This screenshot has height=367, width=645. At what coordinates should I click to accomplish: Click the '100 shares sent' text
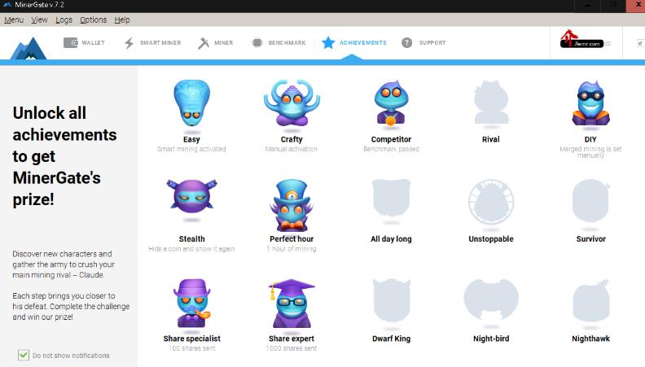pos(191,348)
